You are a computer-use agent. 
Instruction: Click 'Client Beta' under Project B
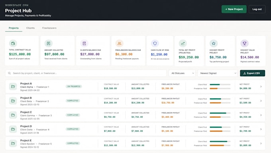click(x=26, y=101)
